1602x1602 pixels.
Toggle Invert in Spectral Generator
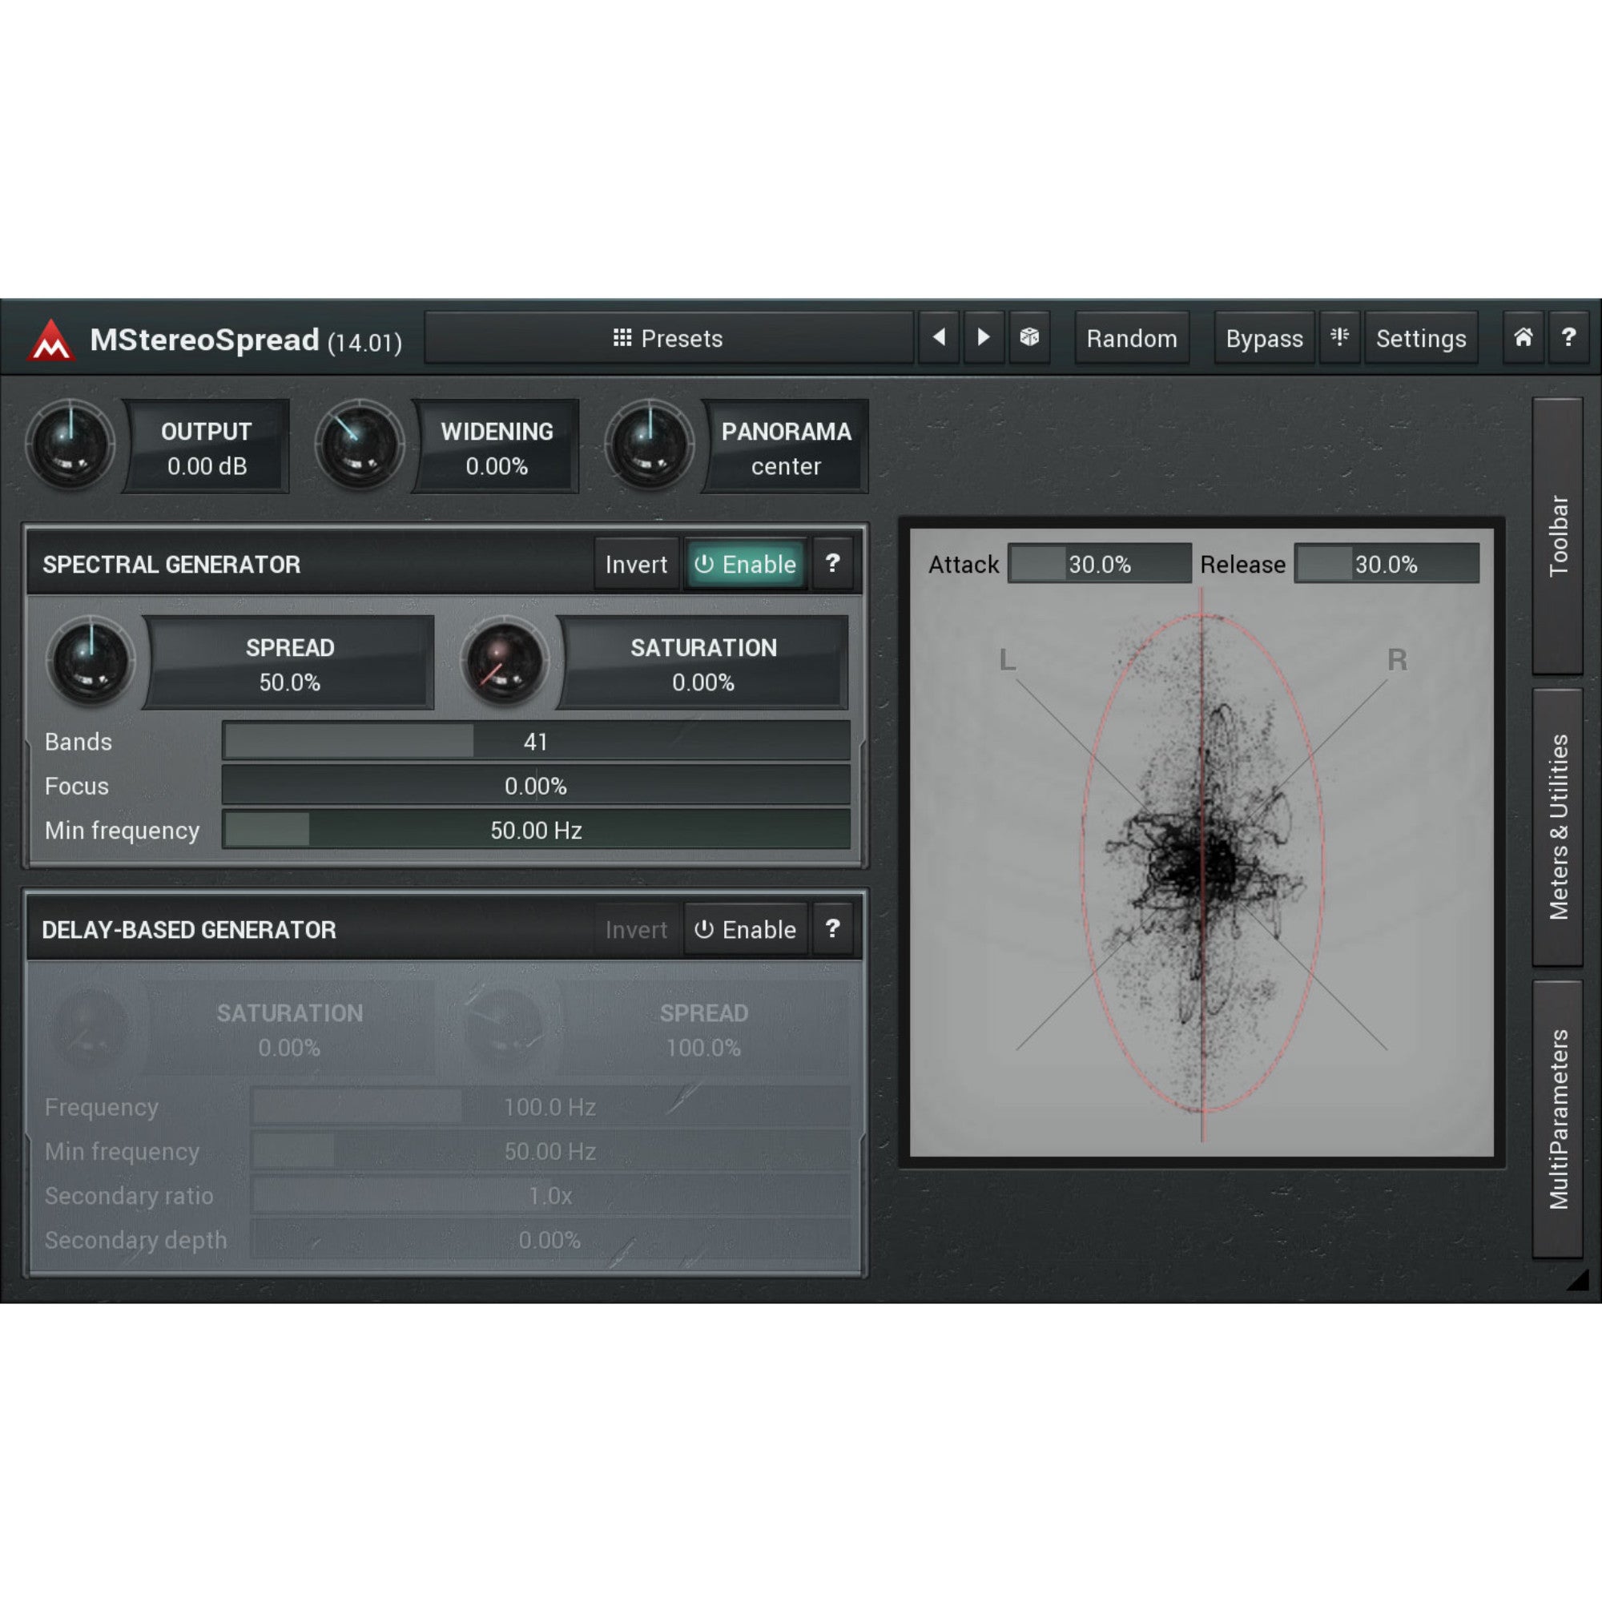(x=636, y=564)
